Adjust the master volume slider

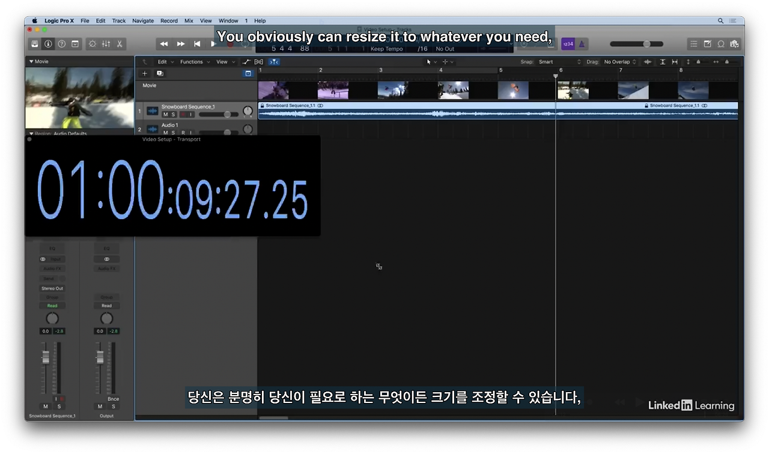tap(637, 44)
